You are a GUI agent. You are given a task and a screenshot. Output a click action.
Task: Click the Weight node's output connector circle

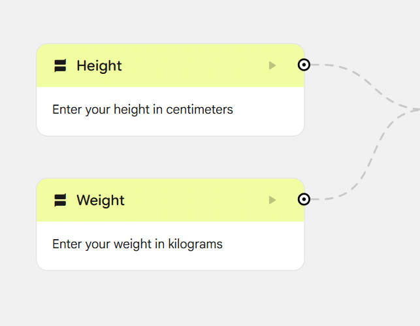304,199
